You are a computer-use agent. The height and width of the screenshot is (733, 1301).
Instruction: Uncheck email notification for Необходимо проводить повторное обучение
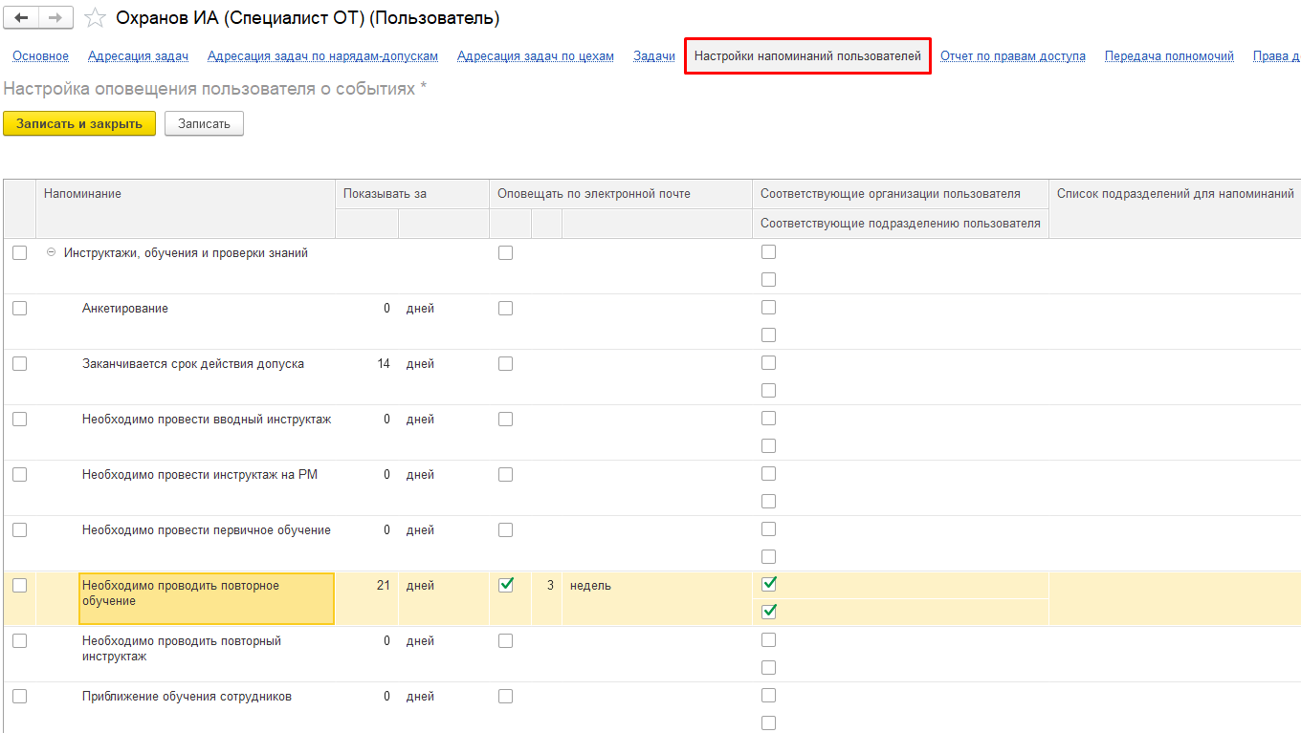coord(505,585)
